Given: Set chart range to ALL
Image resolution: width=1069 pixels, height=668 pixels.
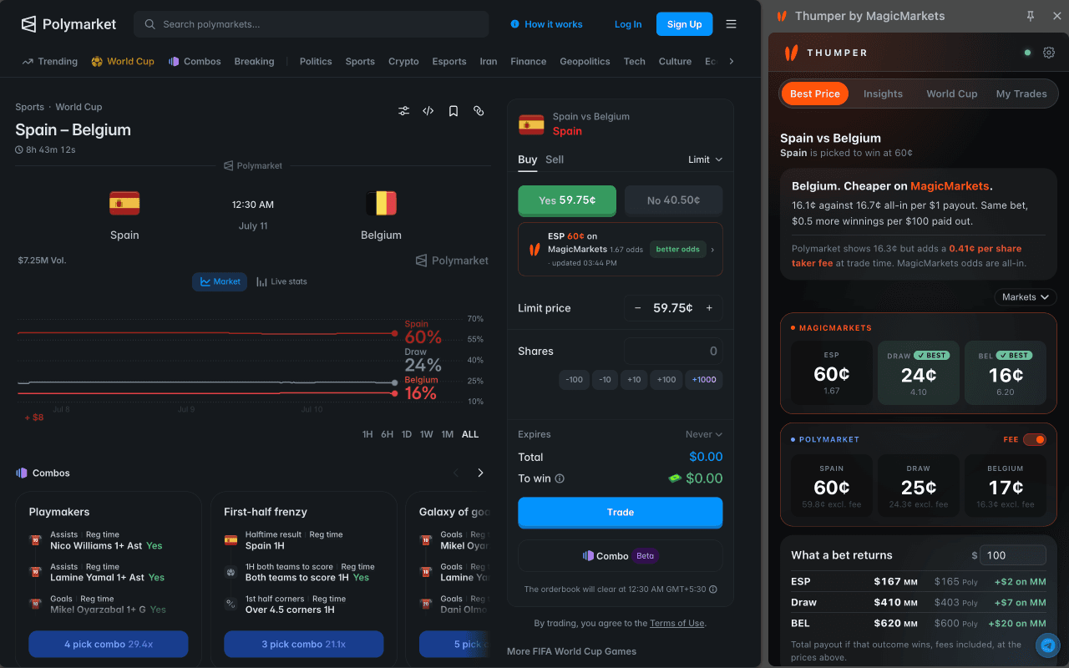Looking at the screenshot, I should [470, 434].
